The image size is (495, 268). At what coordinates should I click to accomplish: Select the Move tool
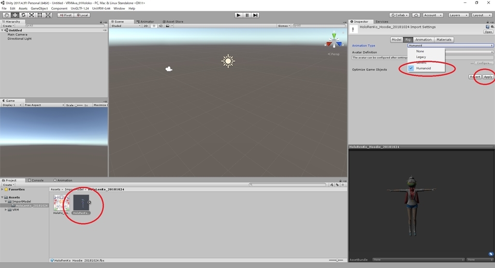(15, 15)
